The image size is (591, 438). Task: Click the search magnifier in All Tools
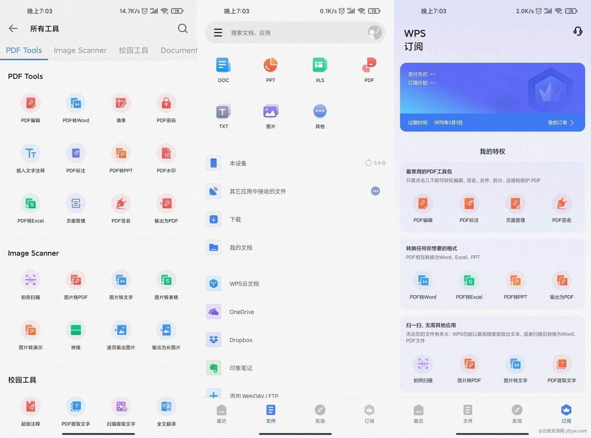pyautogui.click(x=183, y=28)
